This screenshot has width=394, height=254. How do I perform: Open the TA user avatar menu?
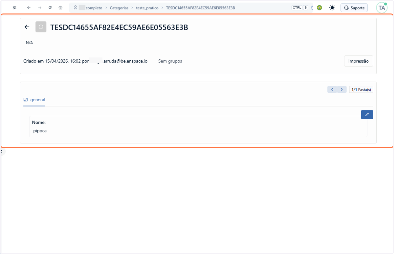[x=382, y=8]
